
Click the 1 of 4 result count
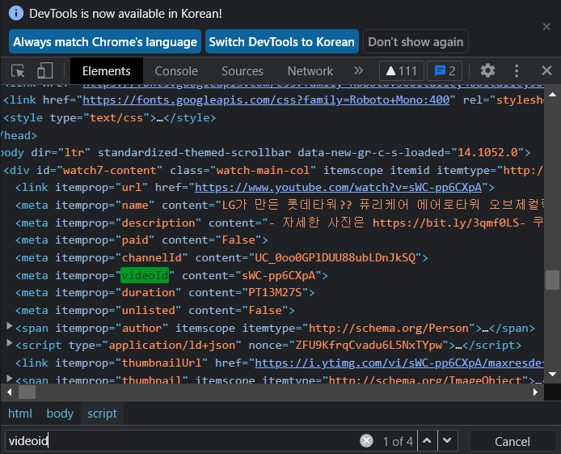point(398,442)
